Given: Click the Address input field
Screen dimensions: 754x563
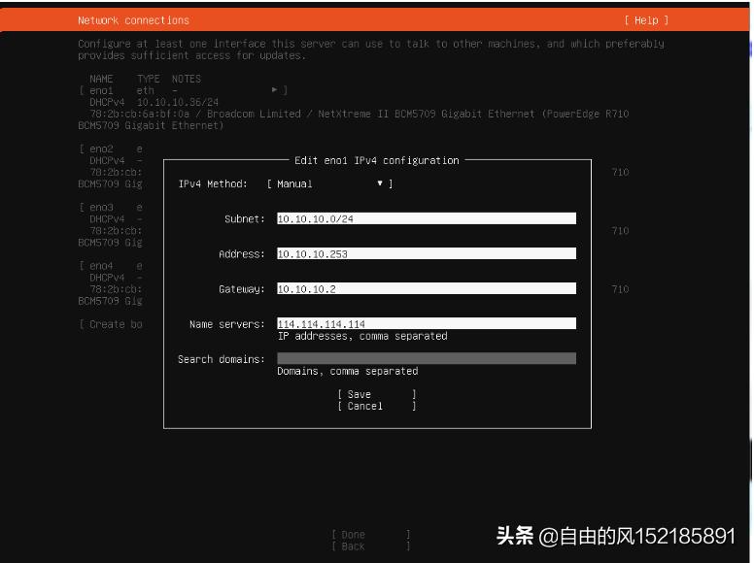Looking at the screenshot, I should click(x=426, y=253).
